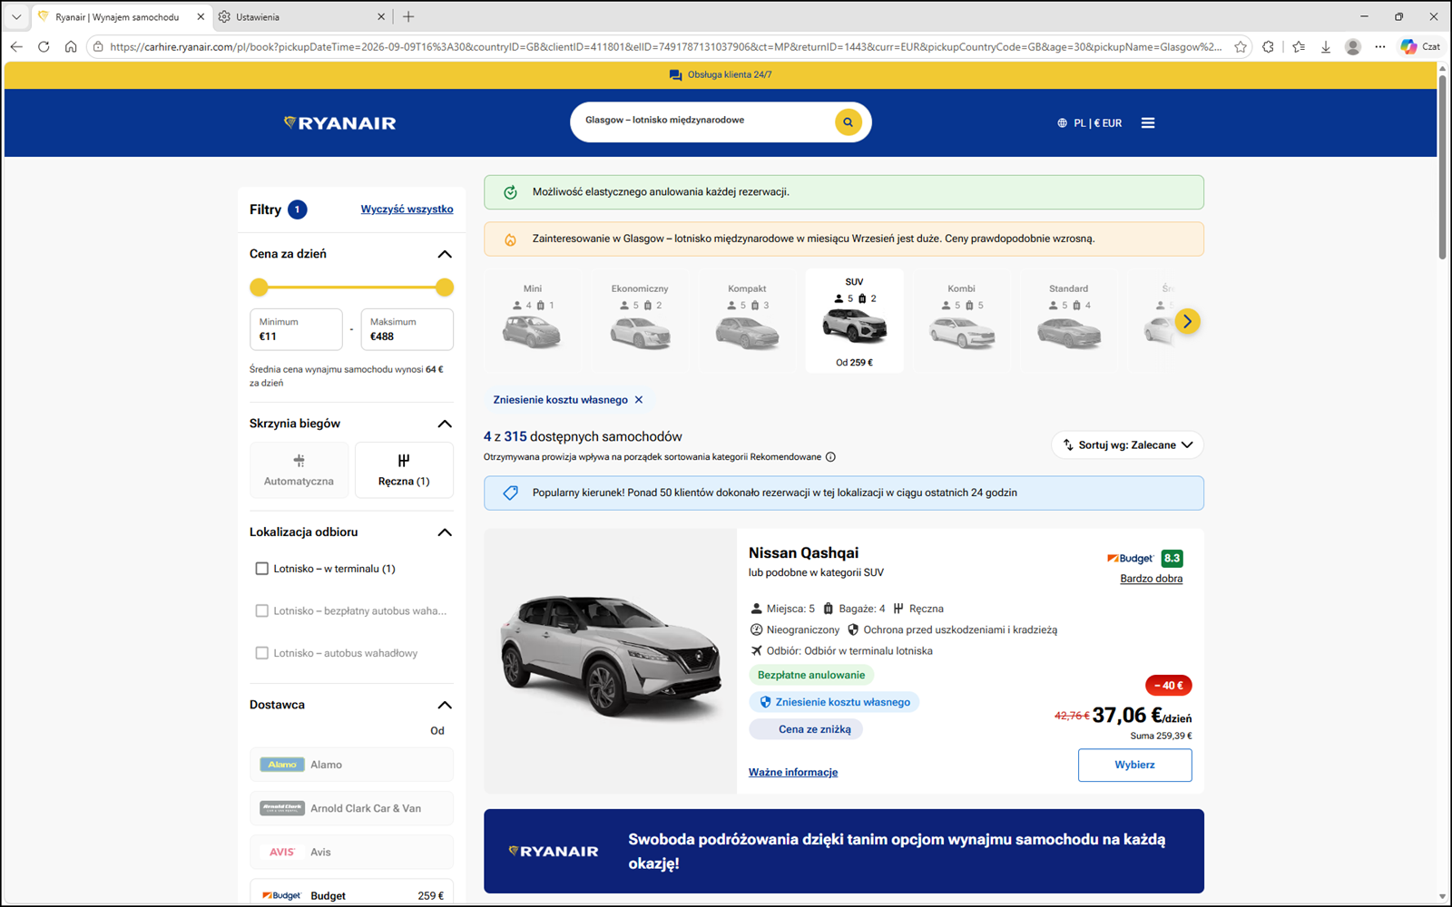Open favorites list icon

pos(1299,46)
